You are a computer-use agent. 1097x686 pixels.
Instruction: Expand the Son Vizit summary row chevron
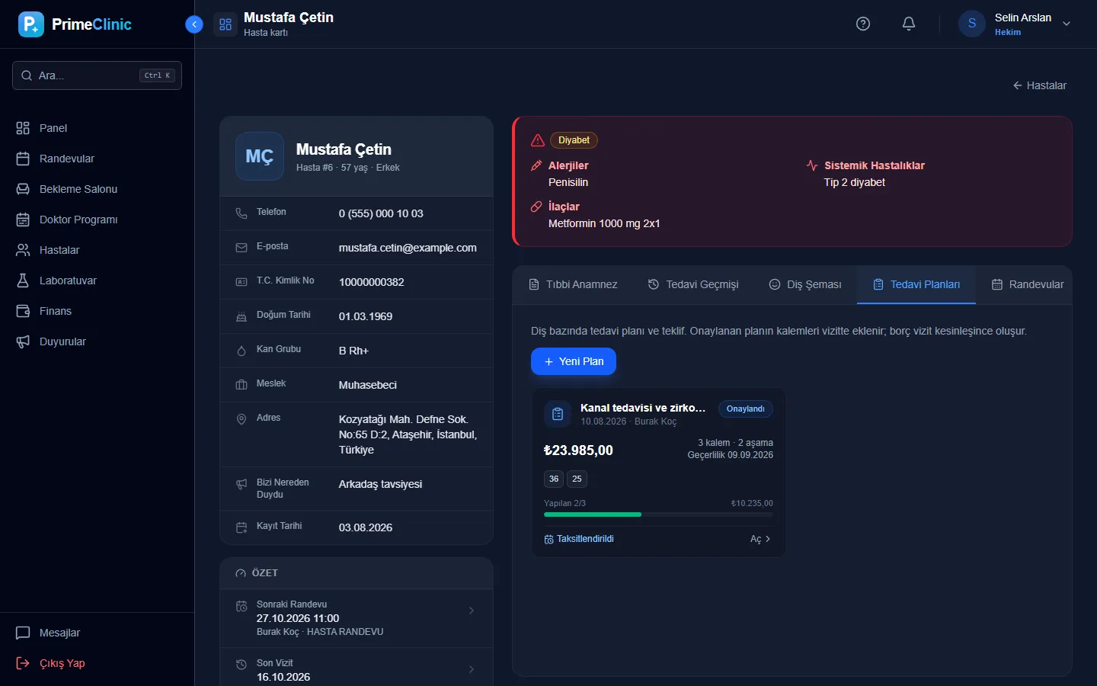[472, 669]
